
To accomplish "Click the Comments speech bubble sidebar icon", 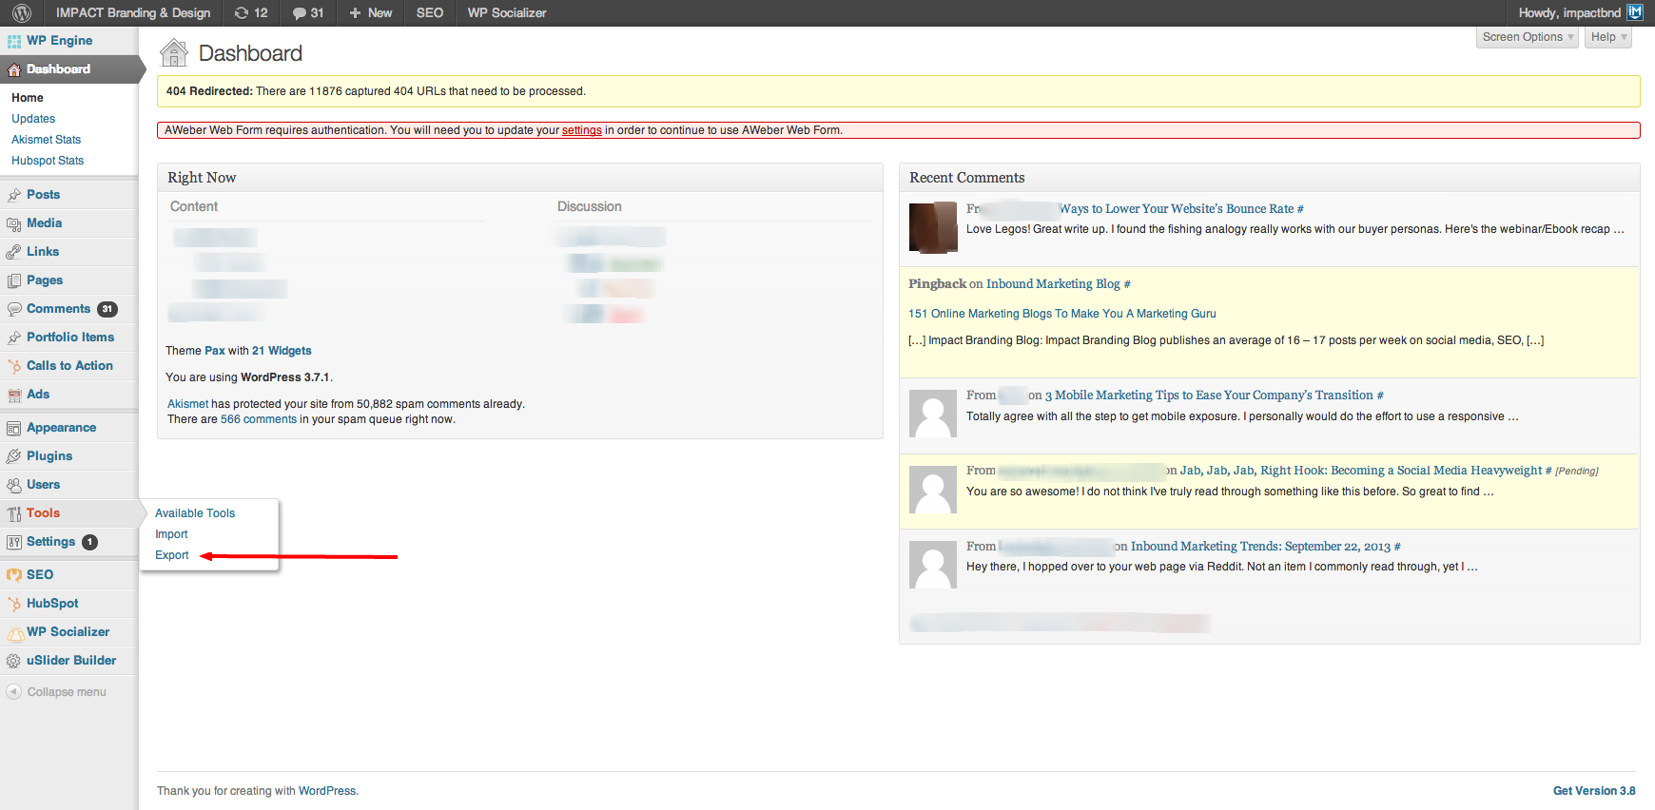I will (14, 309).
